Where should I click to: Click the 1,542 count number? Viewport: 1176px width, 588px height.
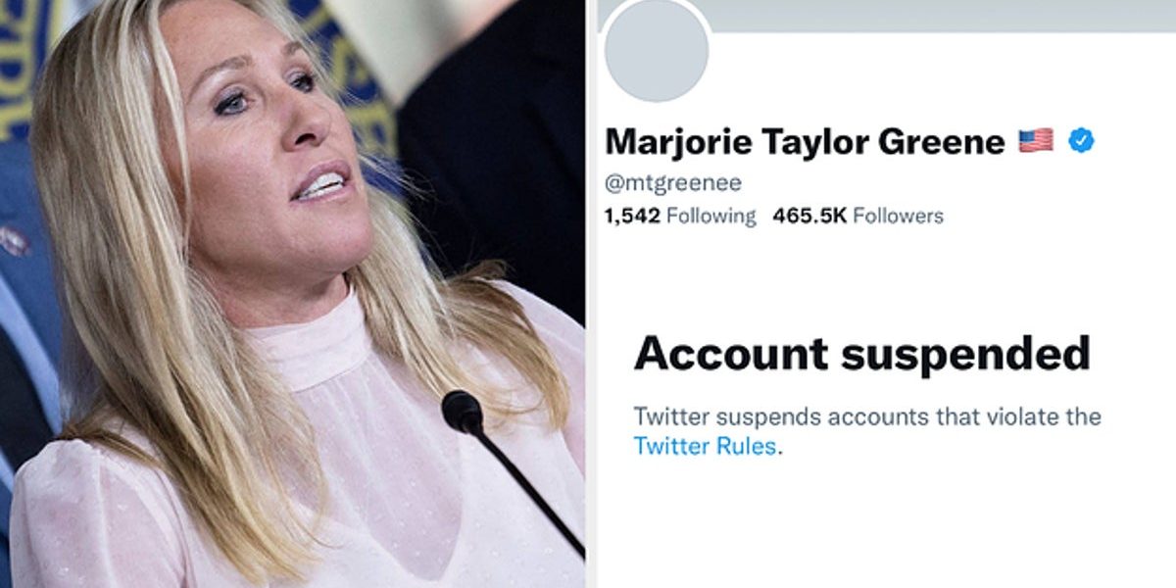click(633, 216)
